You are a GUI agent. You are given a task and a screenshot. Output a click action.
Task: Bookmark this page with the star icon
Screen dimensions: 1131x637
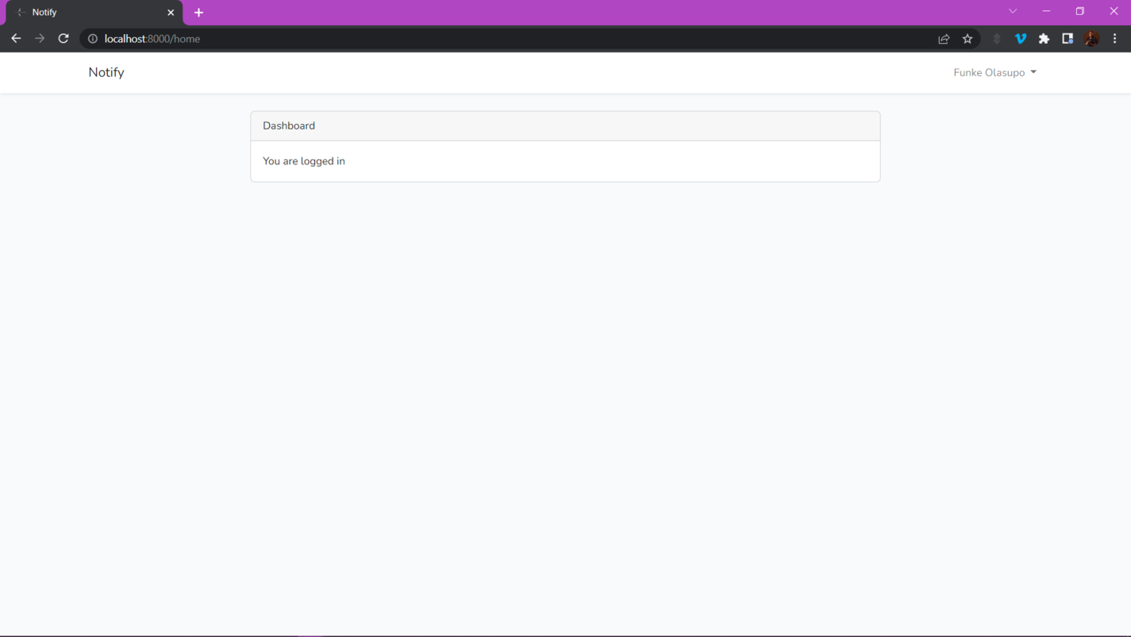(968, 39)
